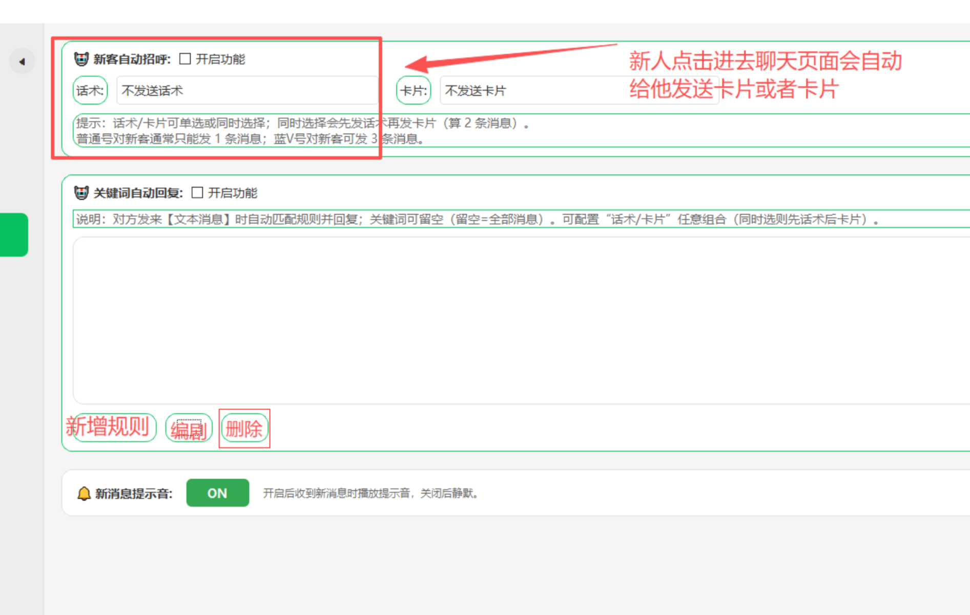
Task: Collapse the sidebar with the left arrow
Action: point(22,61)
